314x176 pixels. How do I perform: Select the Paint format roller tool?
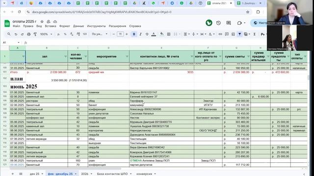tap(35, 34)
